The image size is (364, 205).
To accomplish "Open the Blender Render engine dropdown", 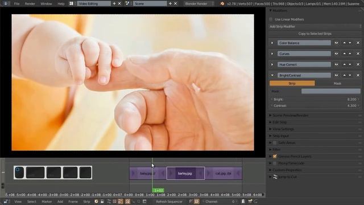I will tap(199, 3).
